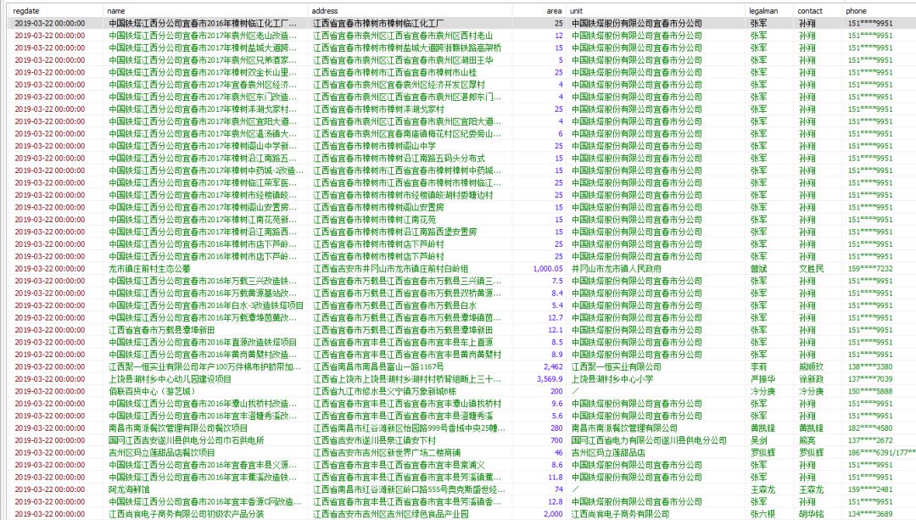
Task: Select the area value 12.7
Action: click(x=555, y=318)
